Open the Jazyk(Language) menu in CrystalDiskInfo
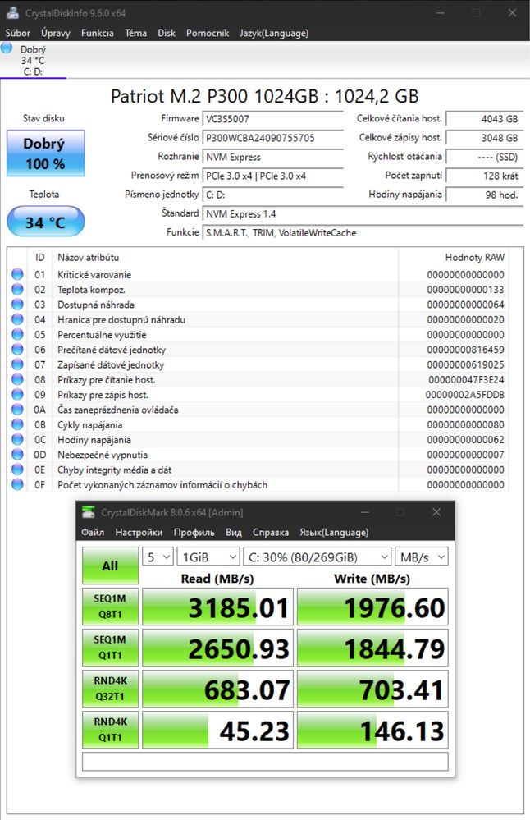The width and height of the screenshot is (530, 820). (x=274, y=33)
